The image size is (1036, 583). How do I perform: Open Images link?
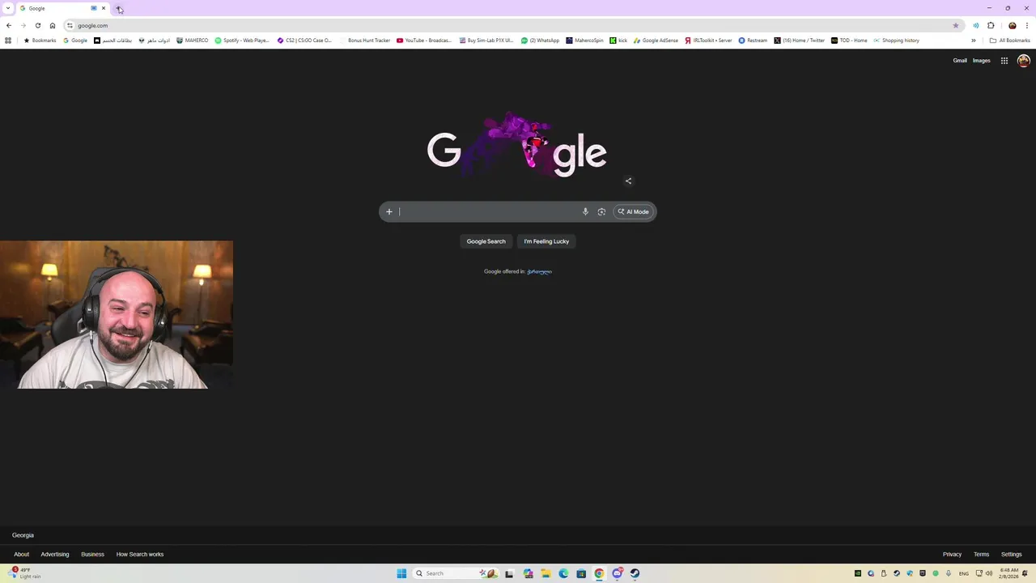[981, 61]
